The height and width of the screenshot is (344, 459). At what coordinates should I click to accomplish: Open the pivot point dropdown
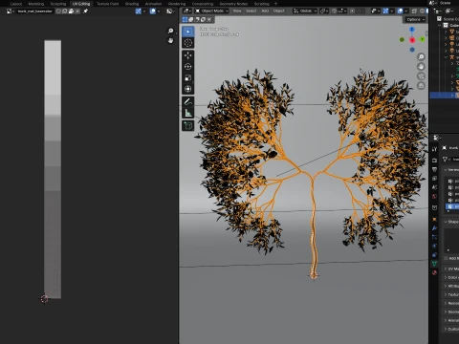324,11
